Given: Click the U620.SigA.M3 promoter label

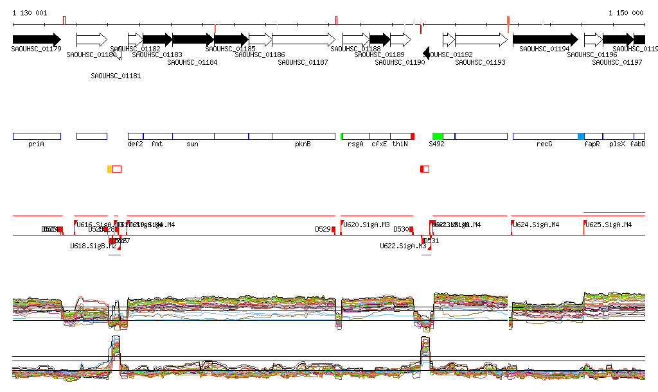Looking at the screenshot, I should pos(366,225).
